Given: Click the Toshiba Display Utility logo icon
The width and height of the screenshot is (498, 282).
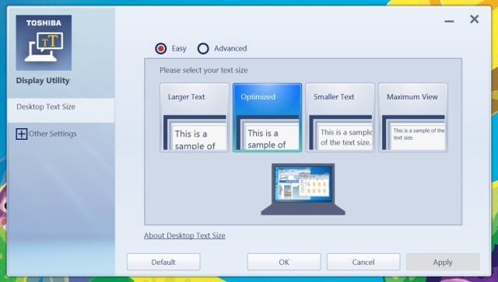Looking at the screenshot, I should [x=44, y=43].
